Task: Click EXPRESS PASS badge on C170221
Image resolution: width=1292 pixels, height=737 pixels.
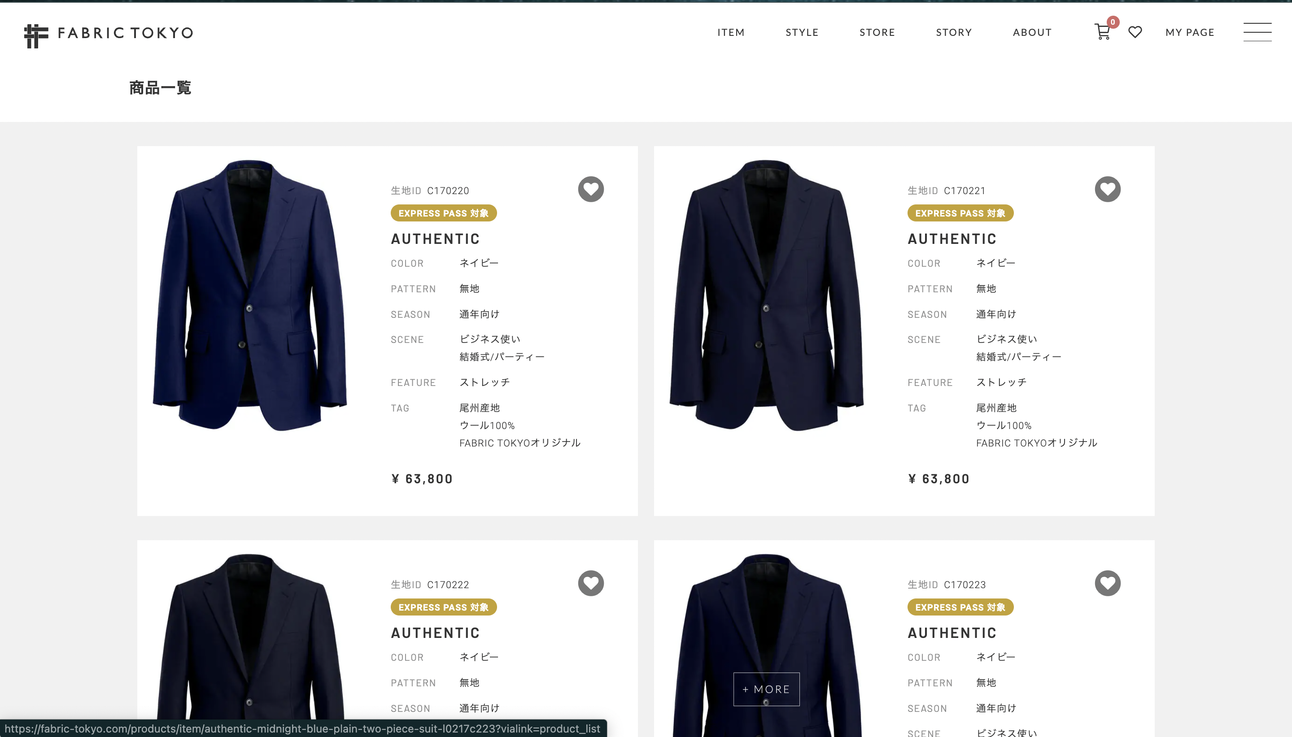Action: (960, 213)
